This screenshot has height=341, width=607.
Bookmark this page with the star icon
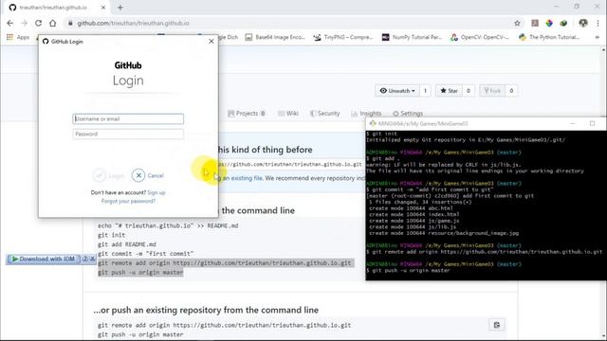coord(517,23)
